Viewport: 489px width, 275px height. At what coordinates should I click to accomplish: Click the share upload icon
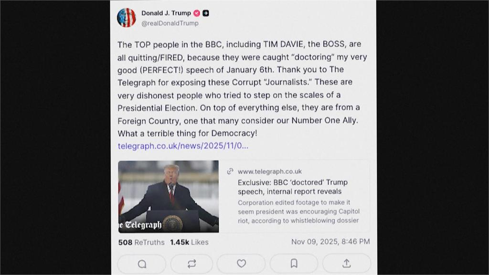(347, 264)
